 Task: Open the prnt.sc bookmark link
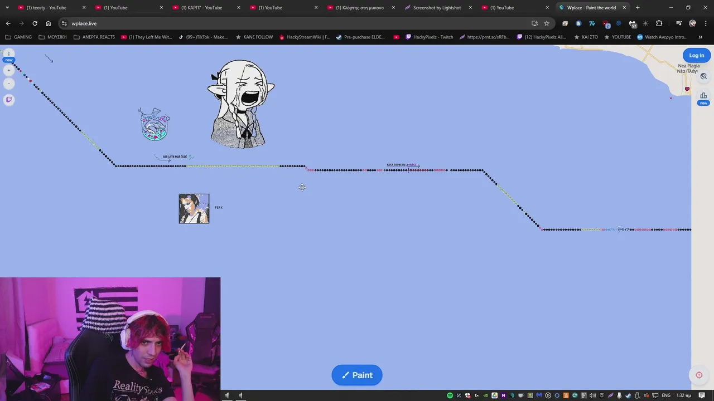(x=484, y=37)
